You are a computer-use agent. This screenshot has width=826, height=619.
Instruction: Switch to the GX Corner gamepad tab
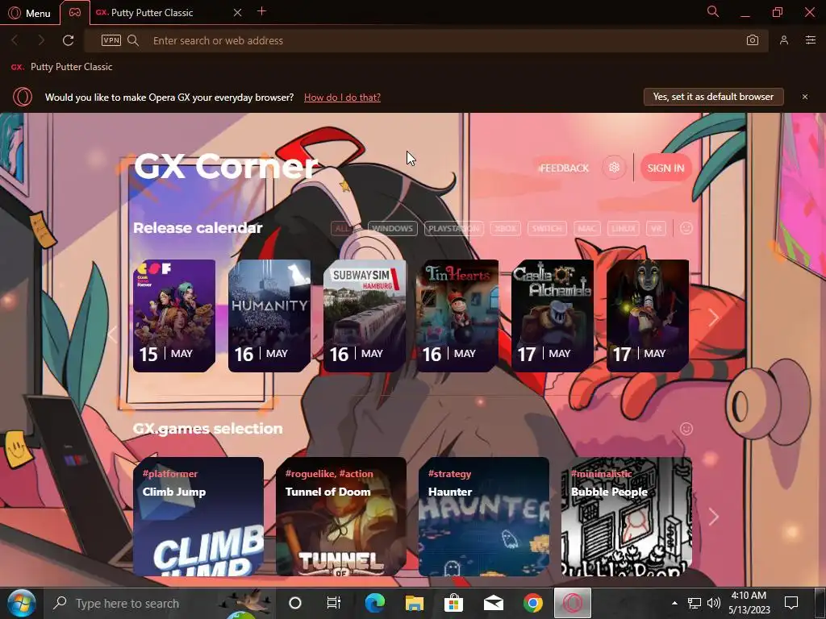coord(75,12)
